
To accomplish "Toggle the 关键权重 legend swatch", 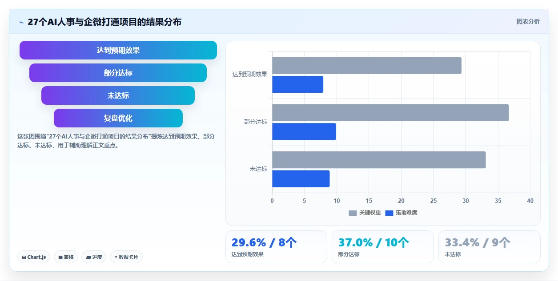I will tap(353, 213).
